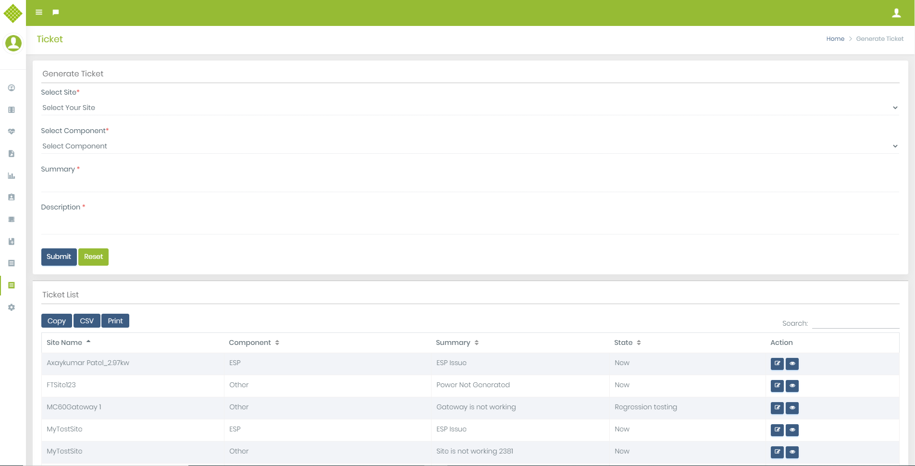View the MC60Gateway 1 ticket details
The image size is (915, 466).
click(x=792, y=408)
